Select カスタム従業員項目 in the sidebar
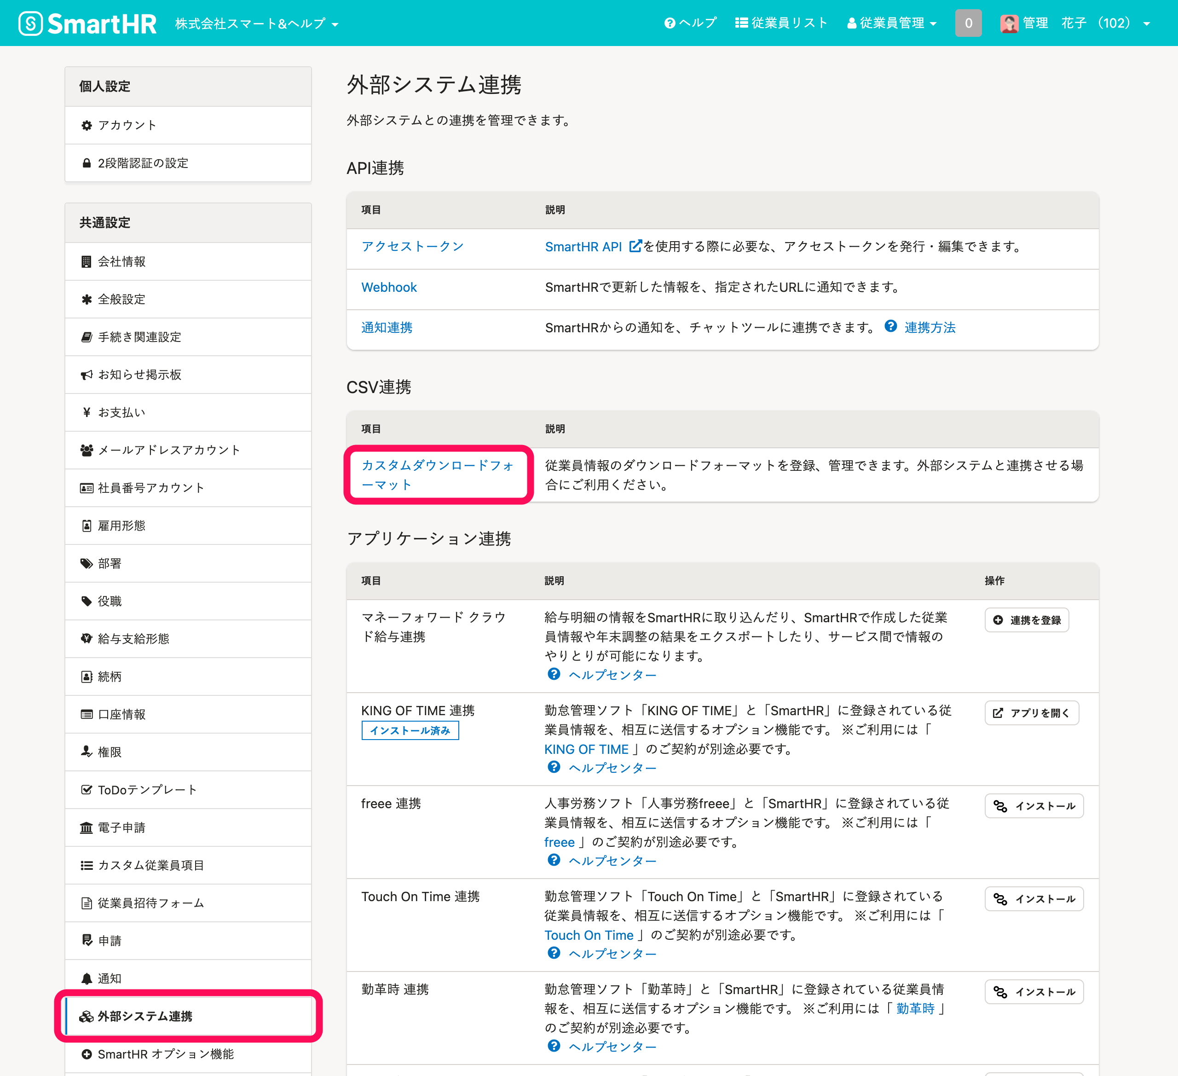The image size is (1178, 1076). point(151,865)
